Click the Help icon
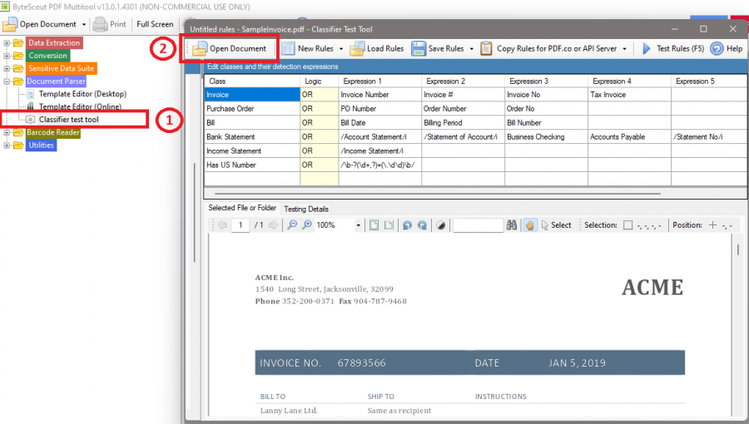This screenshot has width=749, height=424. [x=727, y=49]
